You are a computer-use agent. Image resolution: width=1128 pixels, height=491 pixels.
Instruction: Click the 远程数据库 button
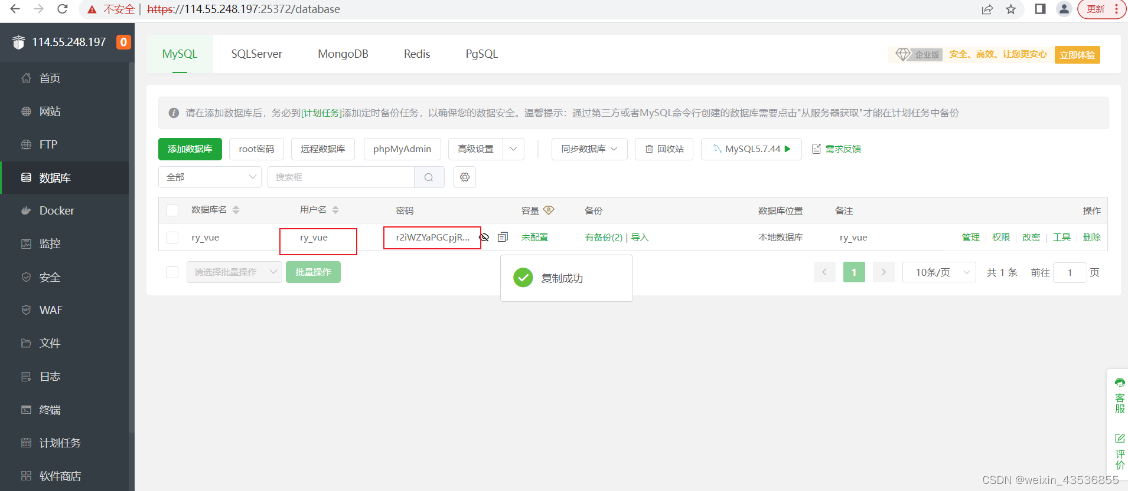323,149
